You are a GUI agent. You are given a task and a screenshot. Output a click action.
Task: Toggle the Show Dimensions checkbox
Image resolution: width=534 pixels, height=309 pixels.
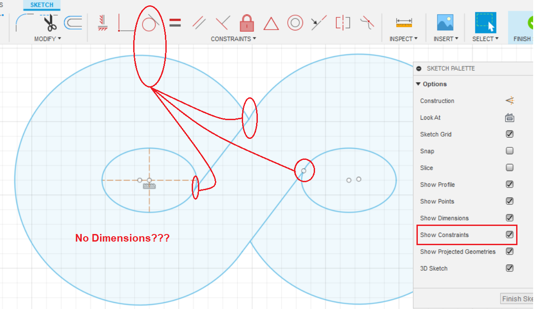(509, 218)
